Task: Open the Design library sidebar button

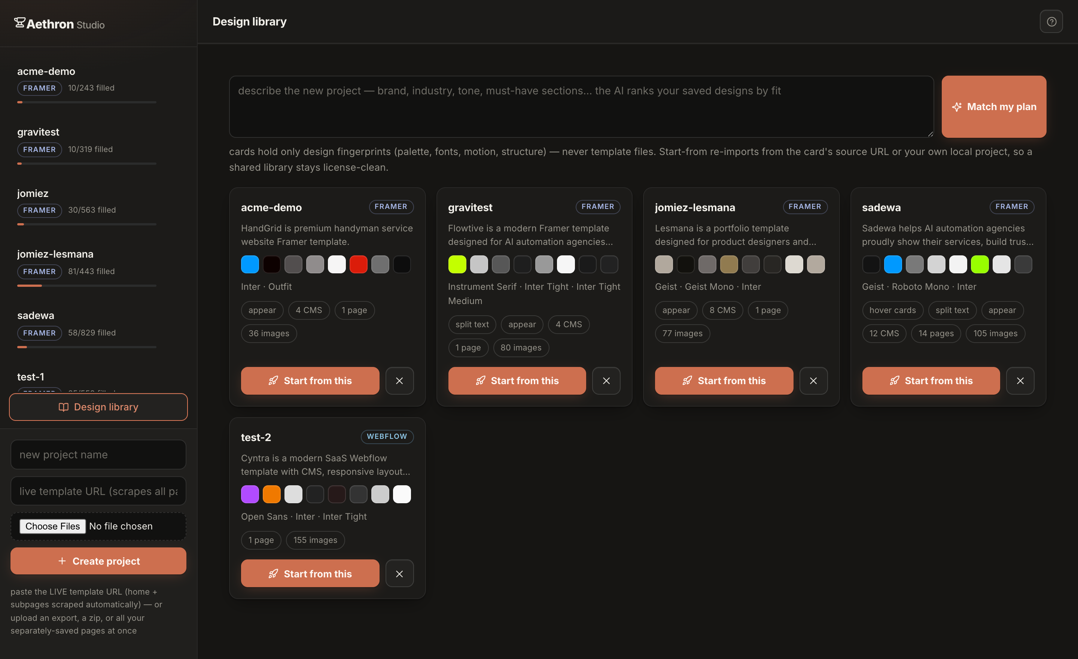Action: point(98,407)
